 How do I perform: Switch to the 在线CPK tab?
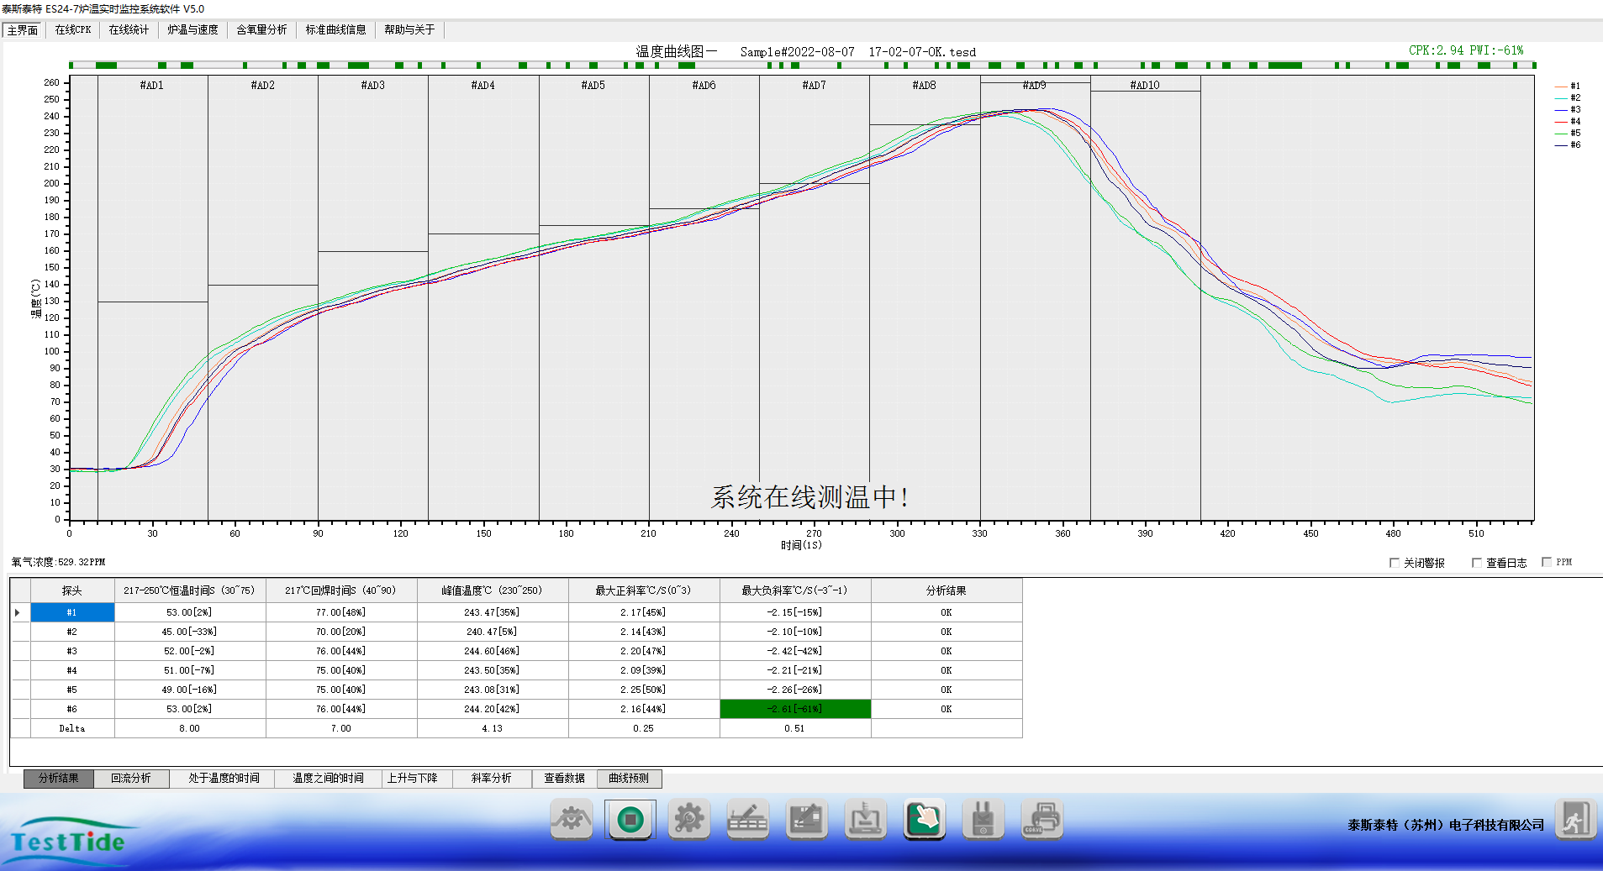tap(73, 29)
